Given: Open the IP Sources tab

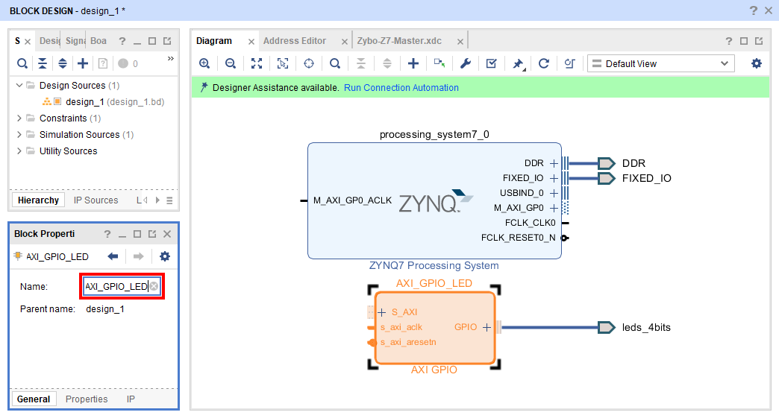Looking at the screenshot, I should (96, 200).
